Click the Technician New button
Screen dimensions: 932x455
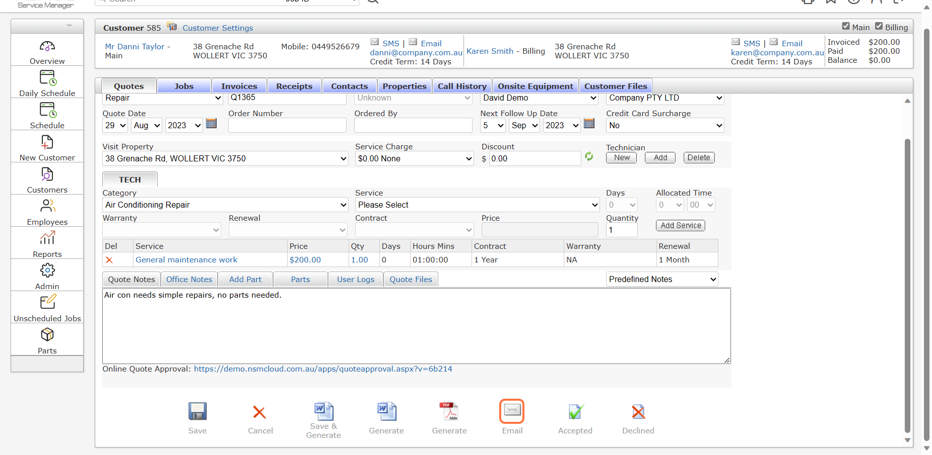[622, 158]
